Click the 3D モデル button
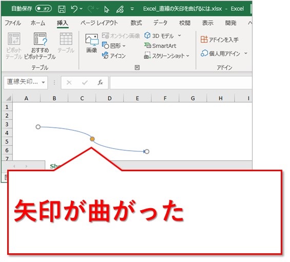Image resolution: width=290 pixels, height=262 pixels. [x=159, y=36]
